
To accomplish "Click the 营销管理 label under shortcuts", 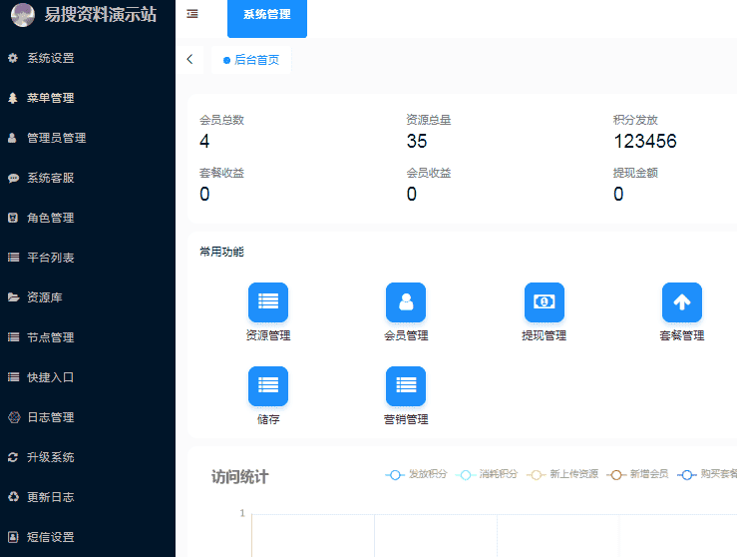I will [406, 419].
